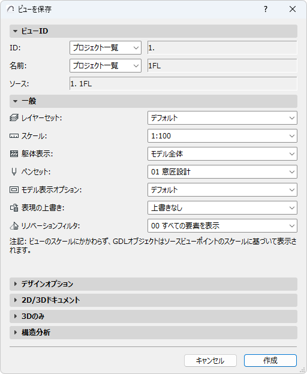Collapse the 一般 section
Viewport: 307px width, 374px height.
point(153,101)
